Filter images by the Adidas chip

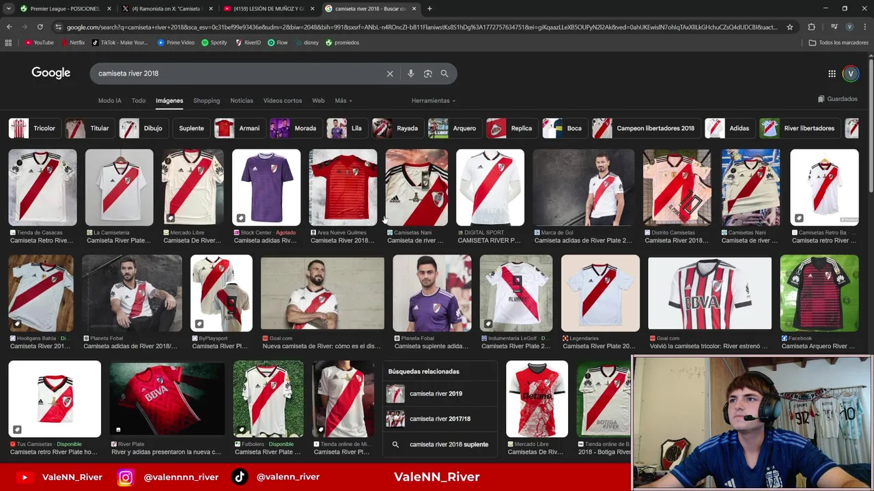tap(729, 128)
